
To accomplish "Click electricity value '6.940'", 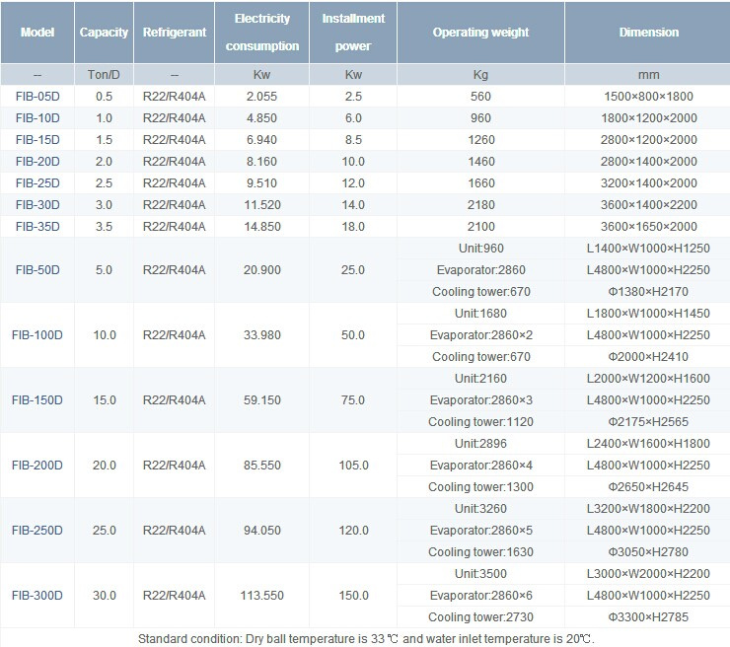I will pos(261,140).
